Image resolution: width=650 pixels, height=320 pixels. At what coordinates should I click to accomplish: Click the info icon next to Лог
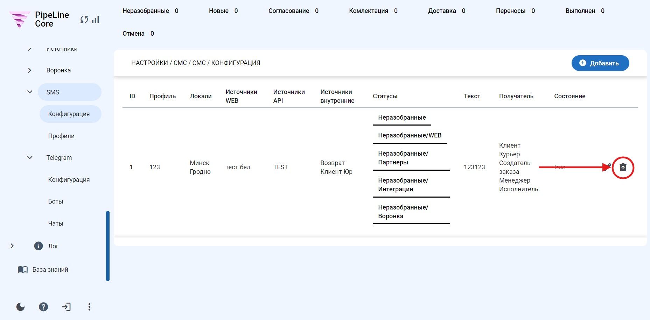point(39,246)
